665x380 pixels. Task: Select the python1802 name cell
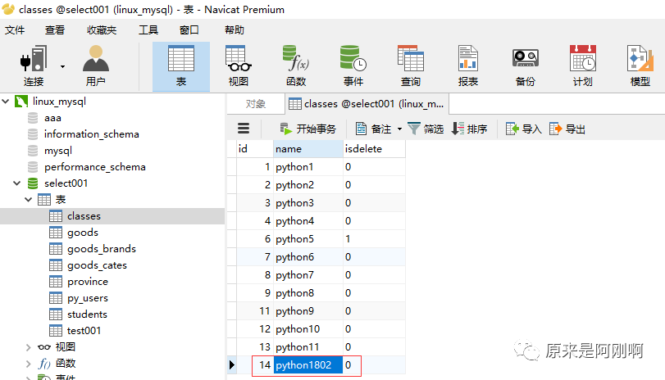[308, 365]
